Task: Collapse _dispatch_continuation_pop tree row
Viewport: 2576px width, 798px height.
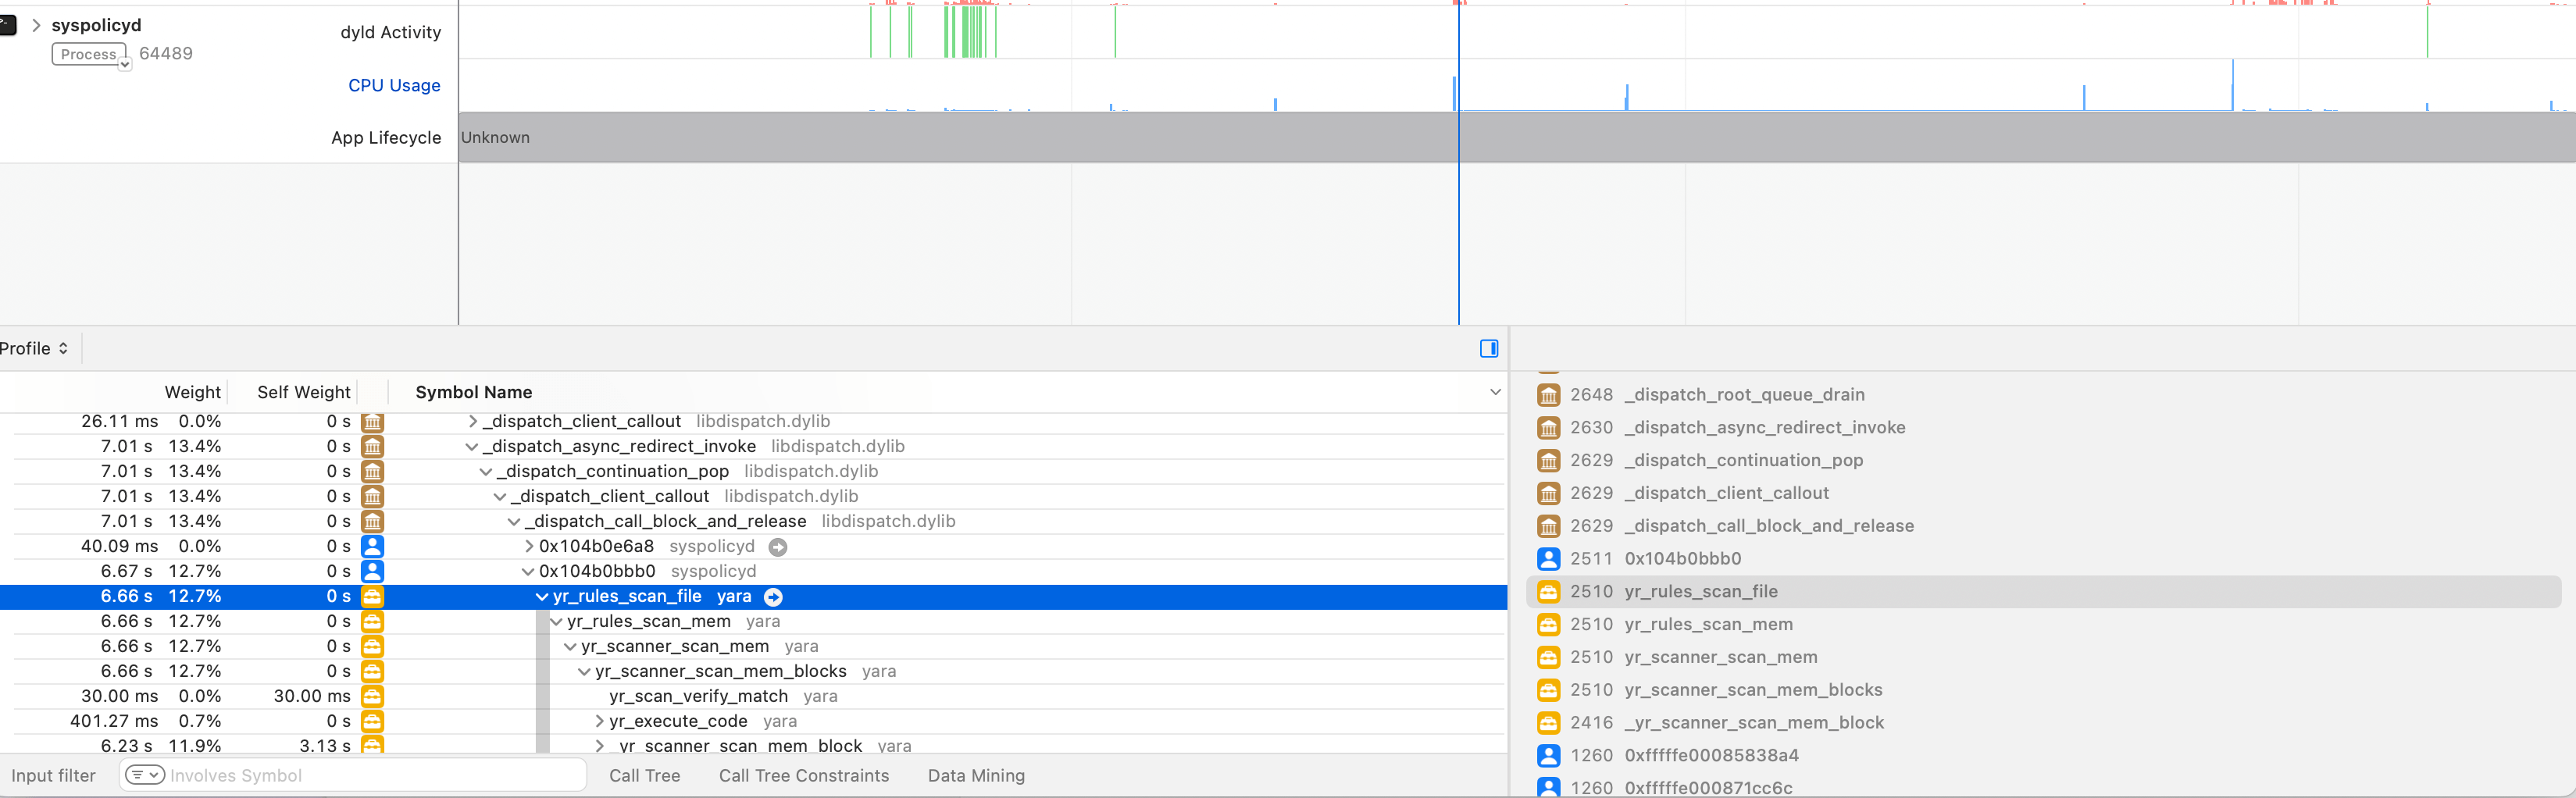Action: pyautogui.click(x=485, y=471)
